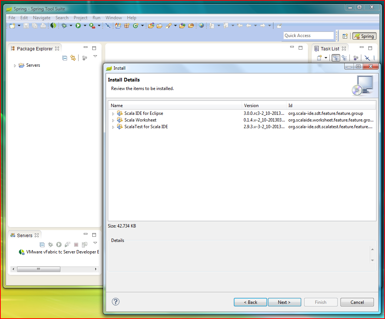Click the Run toolbar icon

click(78, 25)
